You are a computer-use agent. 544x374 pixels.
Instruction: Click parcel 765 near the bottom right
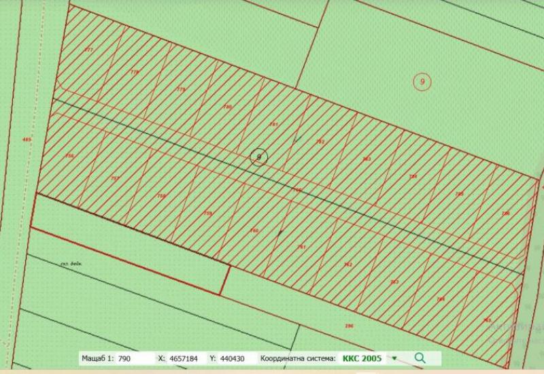click(487, 320)
